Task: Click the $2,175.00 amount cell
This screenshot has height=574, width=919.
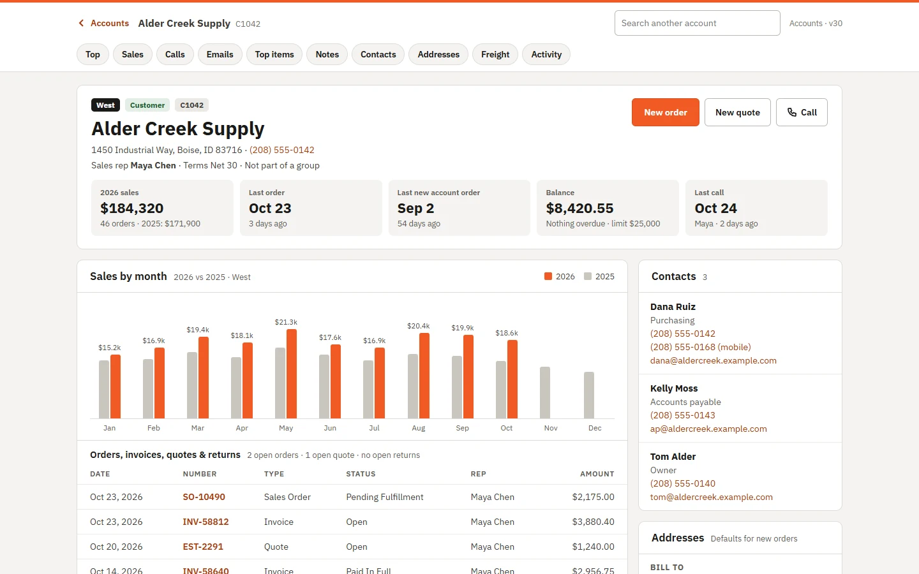Action: click(594, 497)
